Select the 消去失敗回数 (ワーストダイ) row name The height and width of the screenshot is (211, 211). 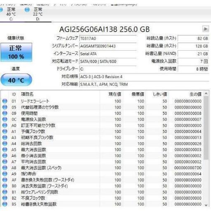click(x=45, y=186)
